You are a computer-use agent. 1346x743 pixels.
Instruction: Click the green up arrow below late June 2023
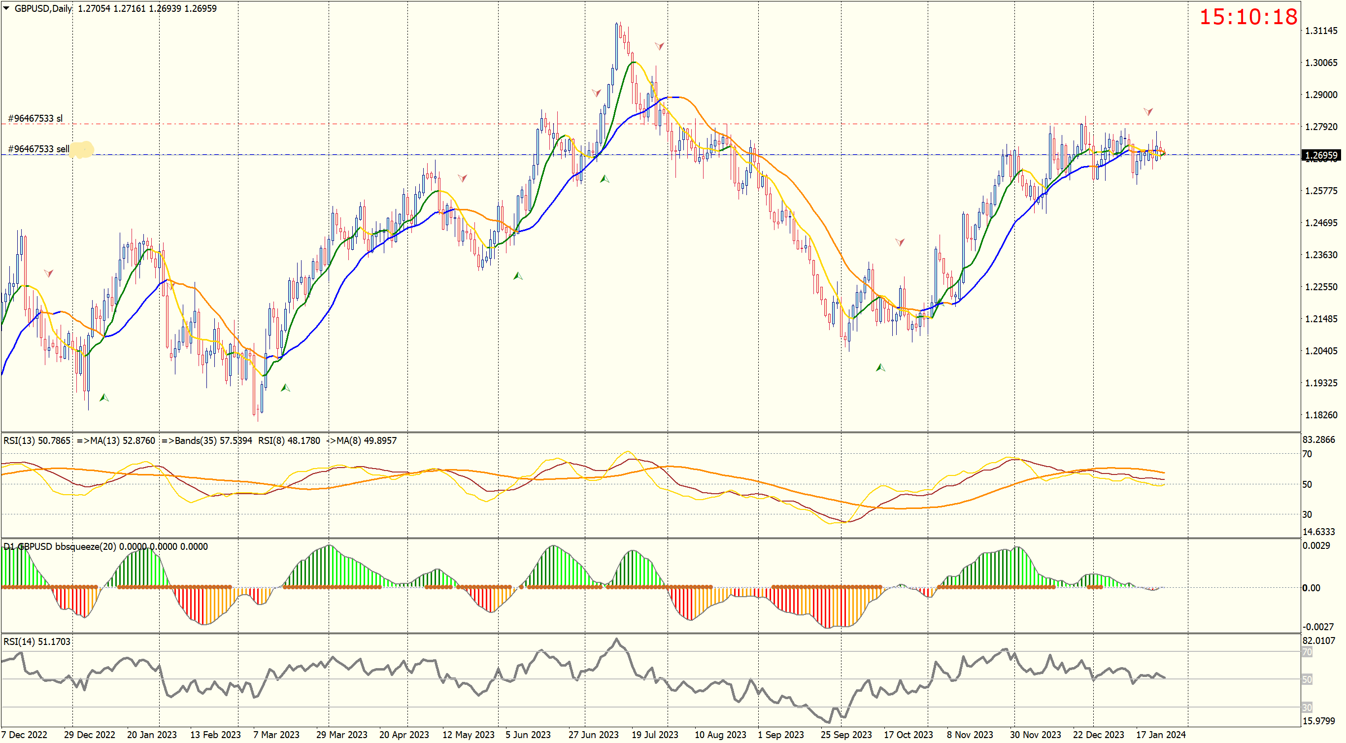[605, 179]
